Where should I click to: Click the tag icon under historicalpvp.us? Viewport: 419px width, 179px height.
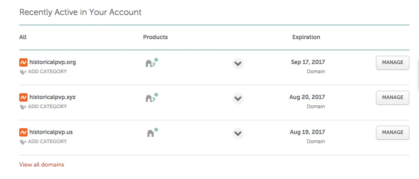[23, 142]
